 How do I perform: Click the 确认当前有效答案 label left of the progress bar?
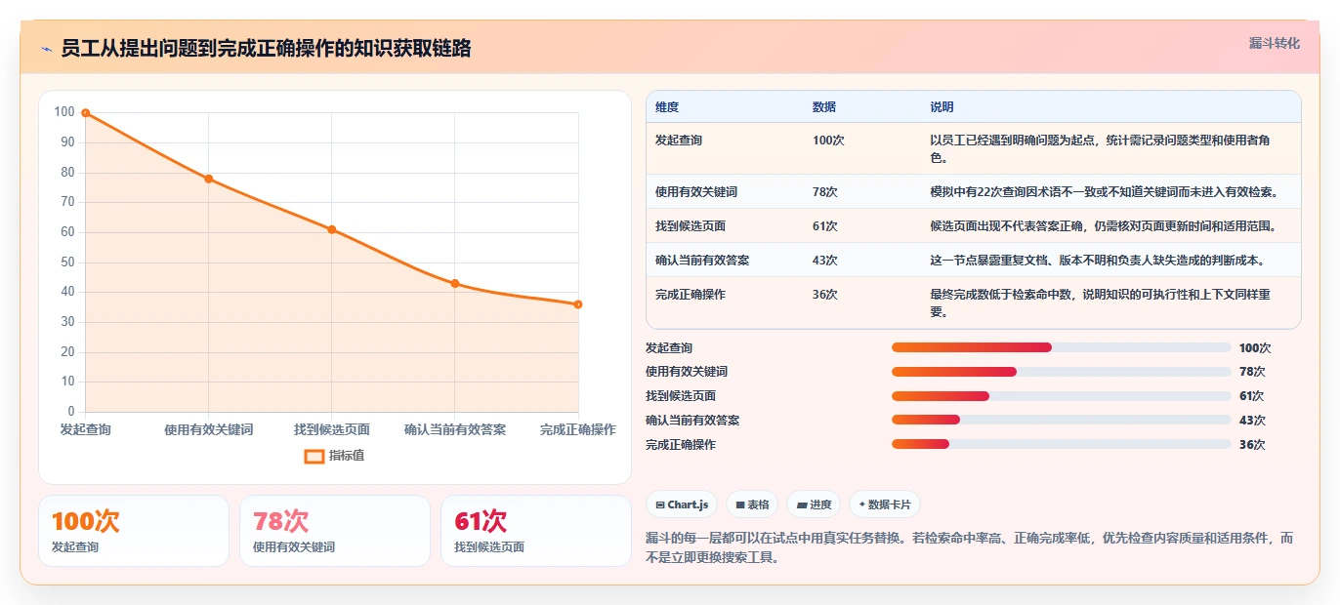[692, 421]
